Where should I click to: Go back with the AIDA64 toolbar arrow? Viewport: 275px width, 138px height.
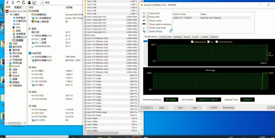coord(7,3)
